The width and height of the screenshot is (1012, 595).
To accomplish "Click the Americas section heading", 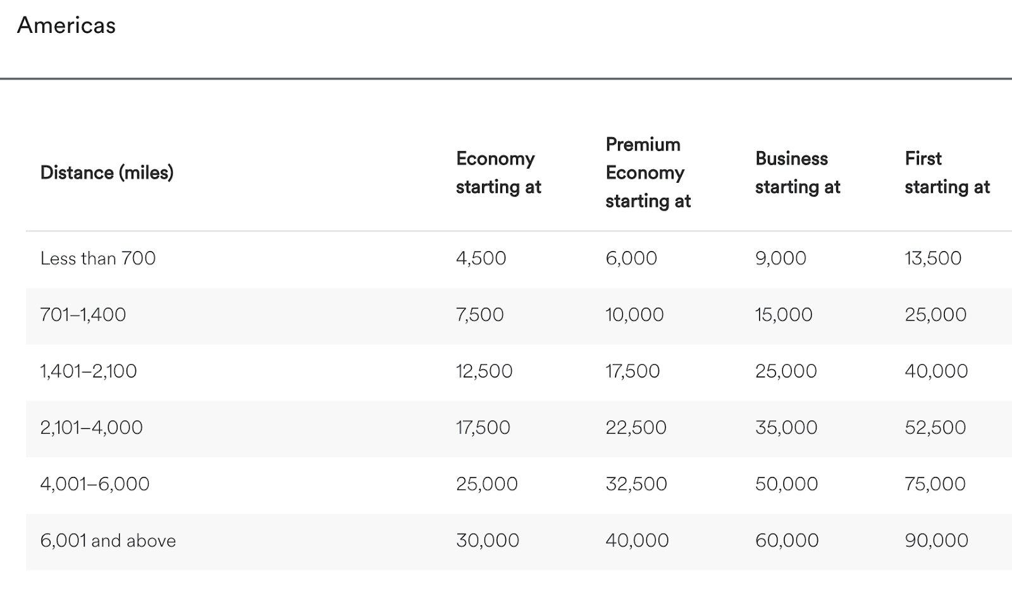I will tap(66, 25).
